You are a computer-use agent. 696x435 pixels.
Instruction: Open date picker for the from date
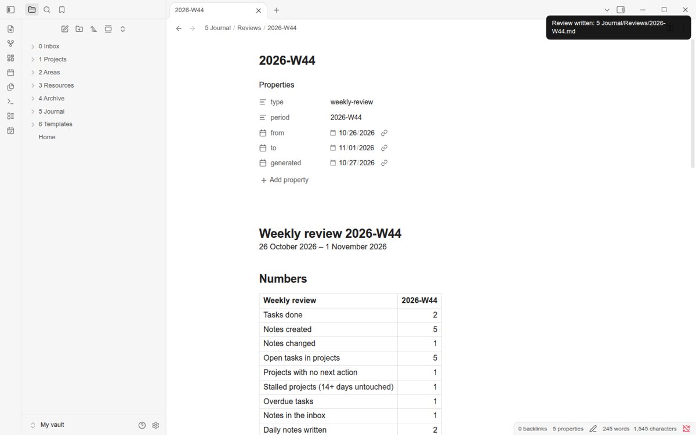click(333, 133)
